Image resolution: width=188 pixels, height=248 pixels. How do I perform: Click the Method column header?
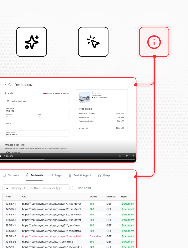[x=111, y=197]
